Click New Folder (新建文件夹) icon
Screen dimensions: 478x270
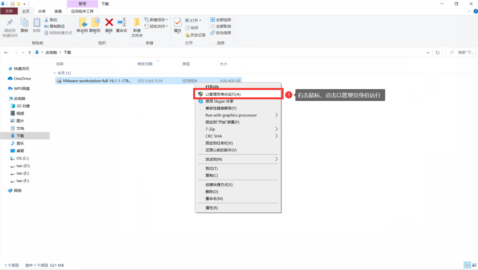coord(137,23)
